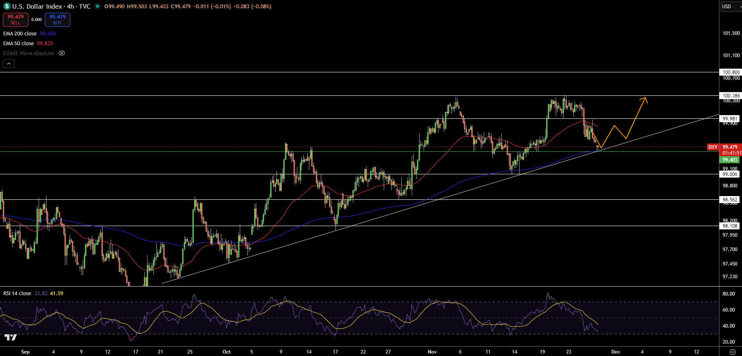The height and width of the screenshot is (356, 742).
Task: Click the current price 99.479 axis label
Action: point(730,147)
